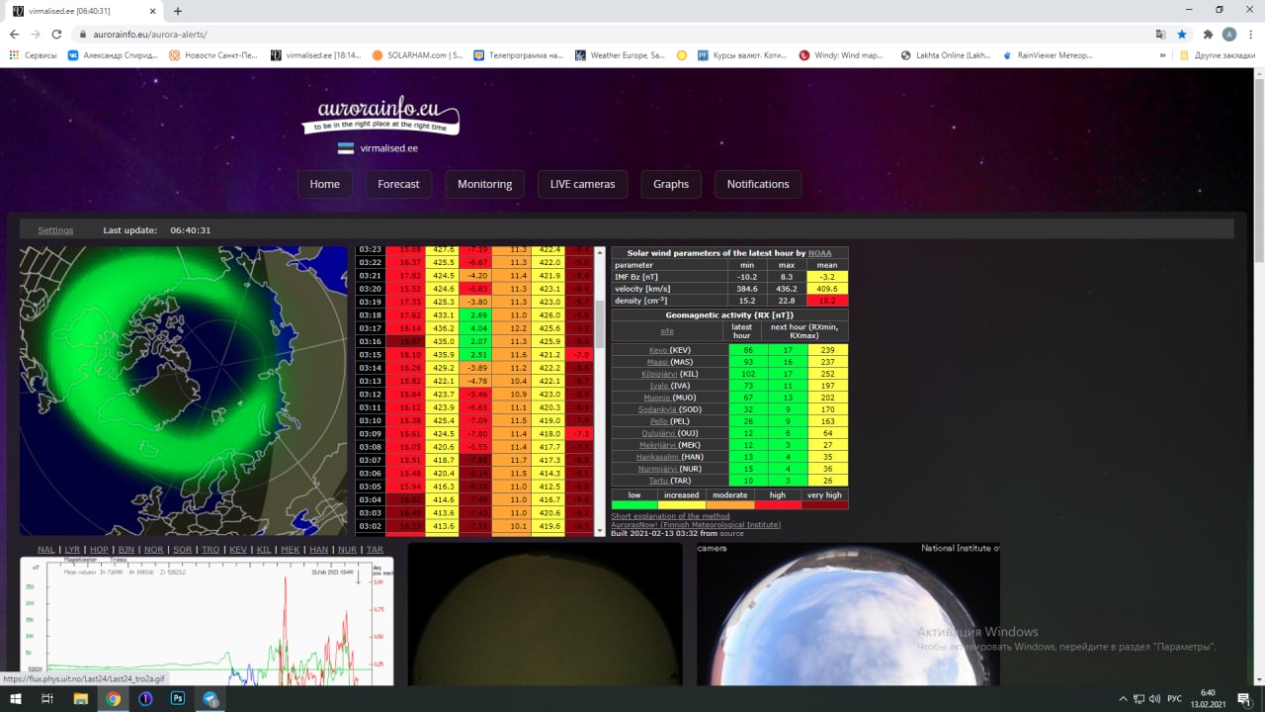Reload the page with the refresh icon
This screenshot has height=712, width=1265.
(x=57, y=34)
